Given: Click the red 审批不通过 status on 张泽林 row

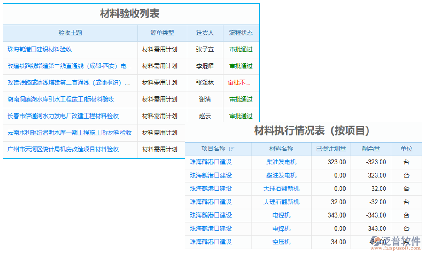Looking at the screenshot, I should tap(240, 82).
